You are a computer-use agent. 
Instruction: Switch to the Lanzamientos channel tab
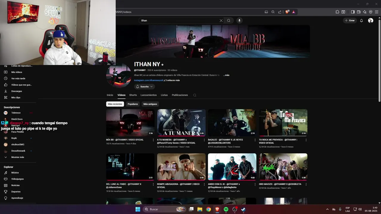pos(149,95)
